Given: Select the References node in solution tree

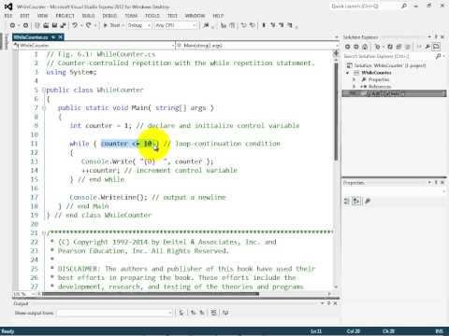Looking at the screenshot, I should 380,87.
